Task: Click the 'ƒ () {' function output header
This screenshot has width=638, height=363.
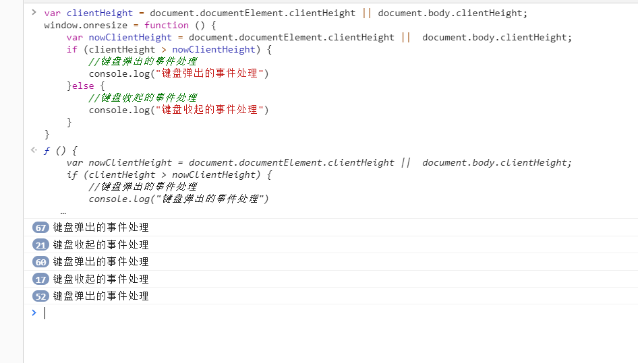Action: (x=60, y=151)
